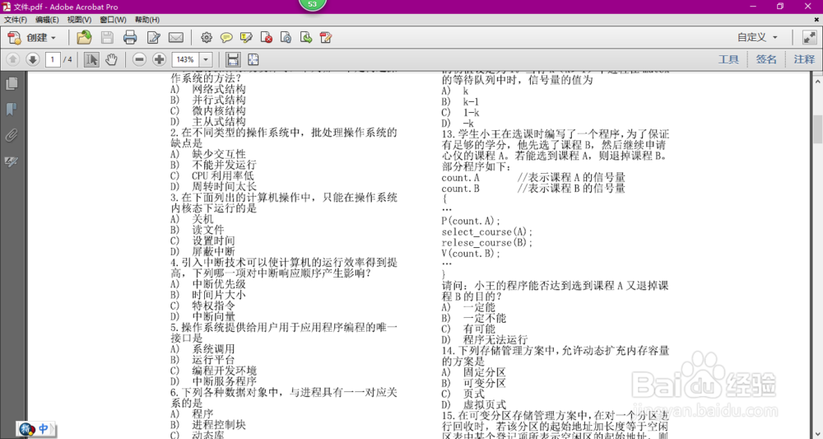Activate the hand pan tool

111,59
